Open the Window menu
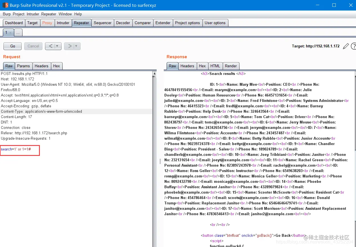 65,14
